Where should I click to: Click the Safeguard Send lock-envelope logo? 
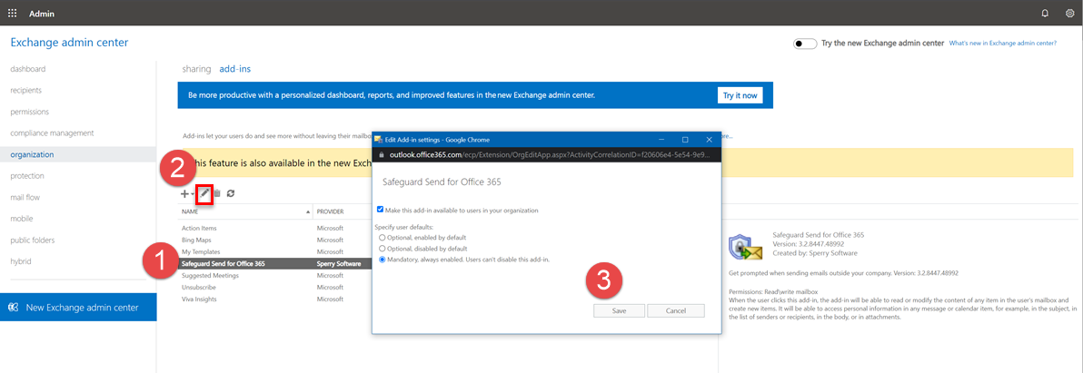(x=745, y=247)
